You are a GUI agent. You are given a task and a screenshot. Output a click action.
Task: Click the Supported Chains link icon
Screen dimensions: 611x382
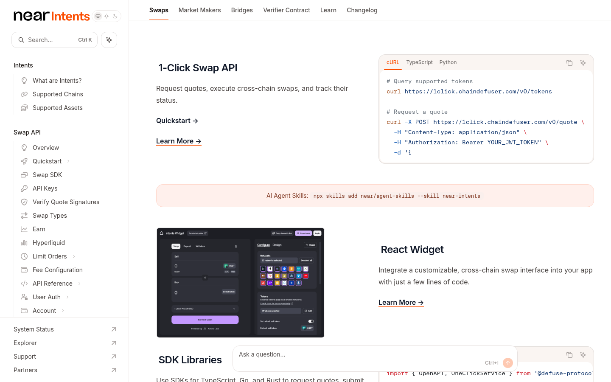click(x=24, y=94)
